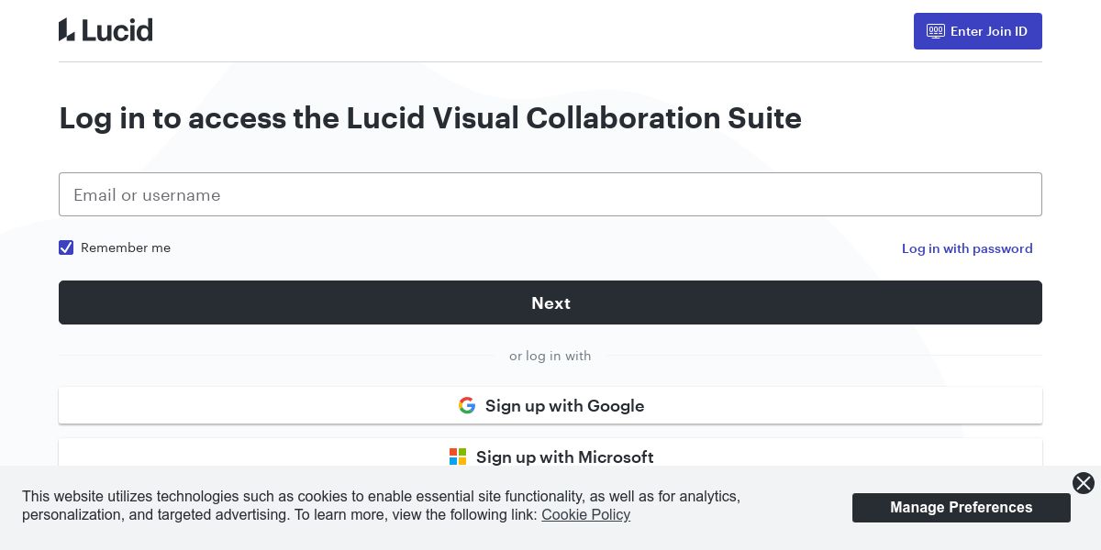This screenshot has height=550, width=1101.
Task: Click the Google logo icon
Action: click(467, 405)
